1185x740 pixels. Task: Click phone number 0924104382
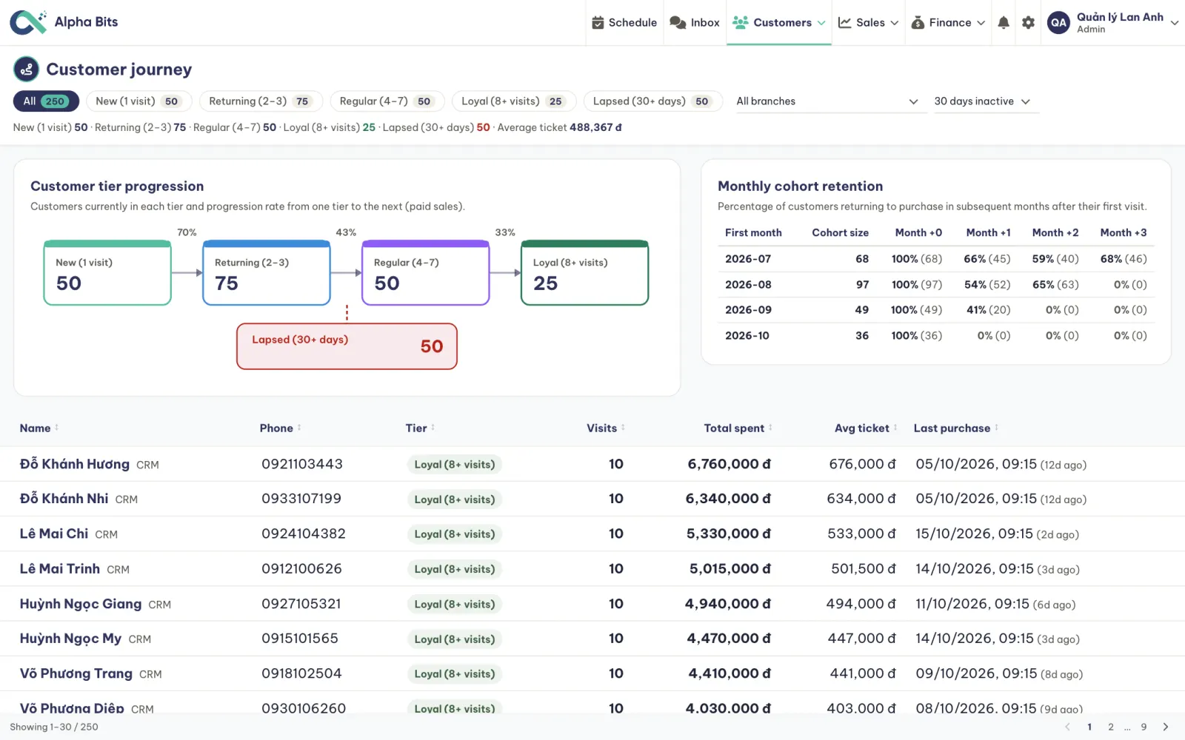pos(304,534)
